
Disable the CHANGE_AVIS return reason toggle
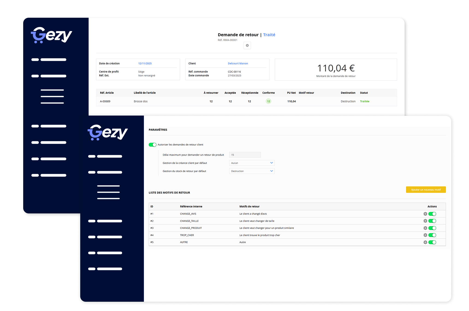(x=432, y=214)
